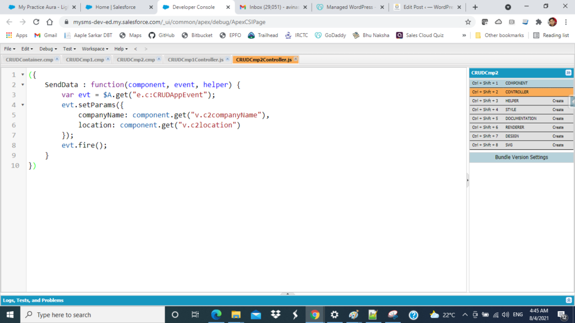Image resolution: width=575 pixels, height=323 pixels.
Task: Go to browser home page
Action: (x=49, y=22)
